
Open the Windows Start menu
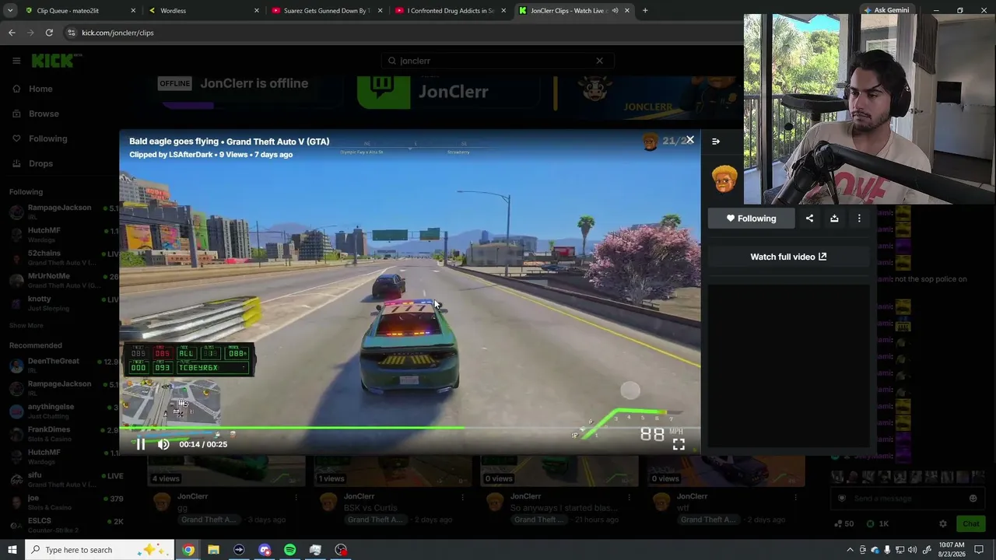pos(12,550)
